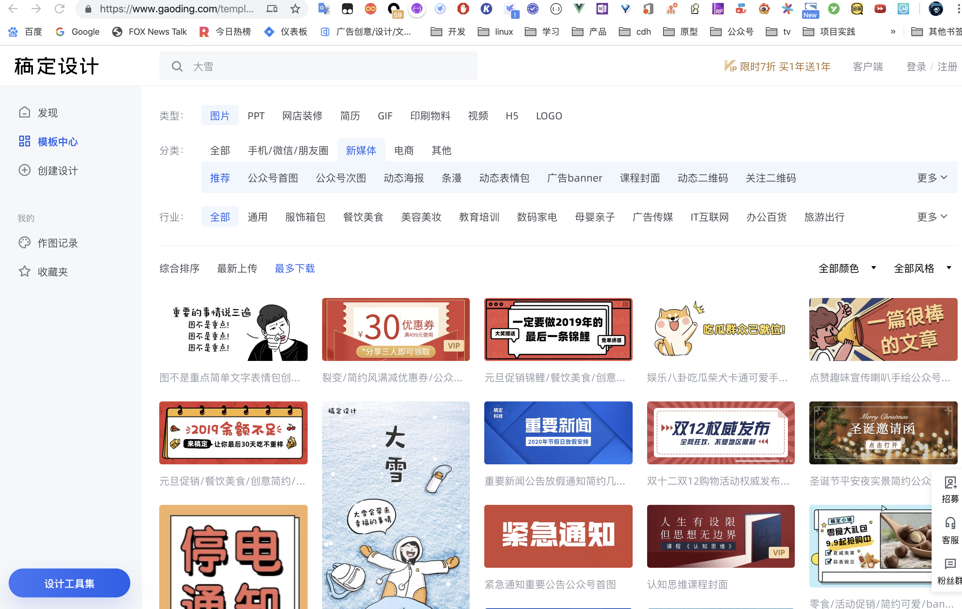Expand 更多 in category subtypes row
Image resolution: width=962 pixels, height=609 pixels.
tap(932, 178)
